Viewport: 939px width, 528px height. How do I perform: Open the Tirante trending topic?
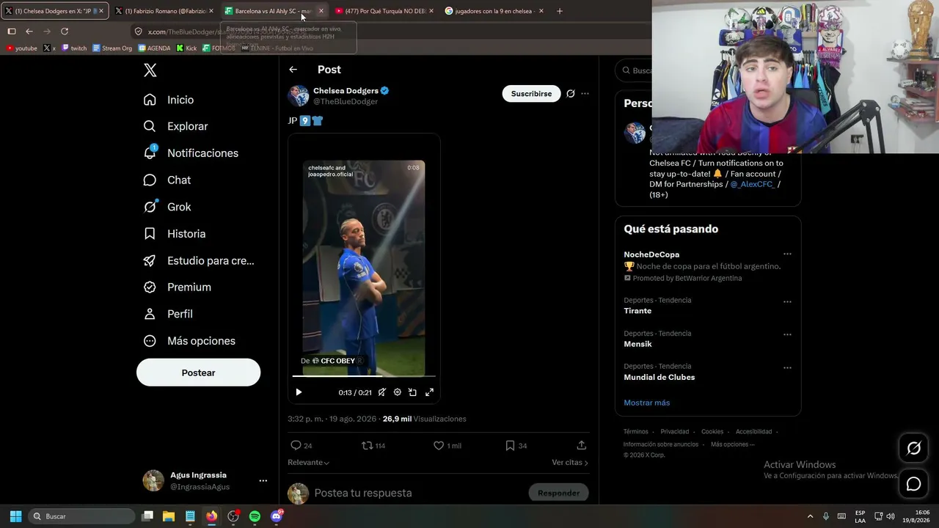(x=637, y=311)
